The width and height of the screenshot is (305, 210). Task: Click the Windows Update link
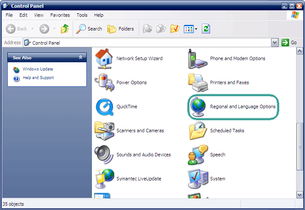coord(38,69)
